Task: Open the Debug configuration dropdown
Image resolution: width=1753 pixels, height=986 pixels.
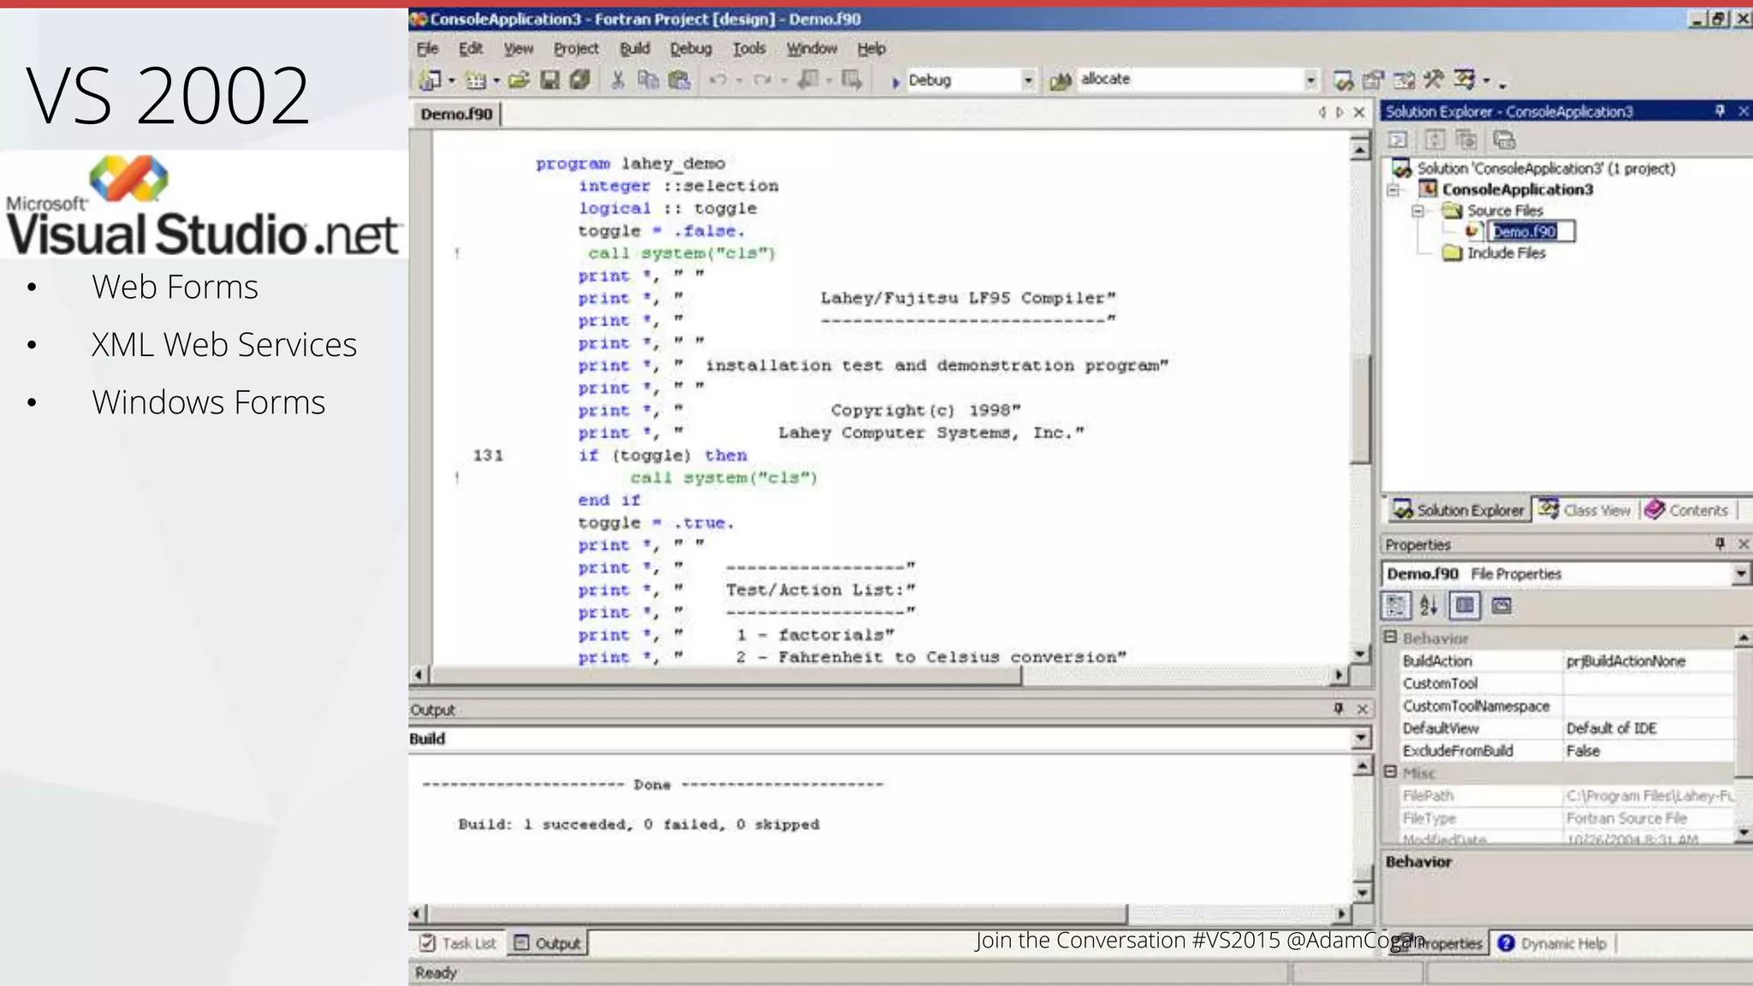Action: (x=1028, y=80)
